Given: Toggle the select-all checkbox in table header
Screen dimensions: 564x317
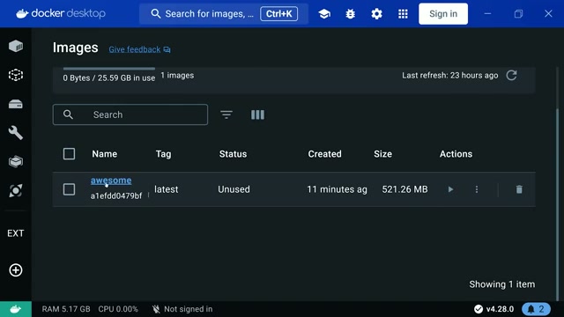Looking at the screenshot, I should (69, 154).
